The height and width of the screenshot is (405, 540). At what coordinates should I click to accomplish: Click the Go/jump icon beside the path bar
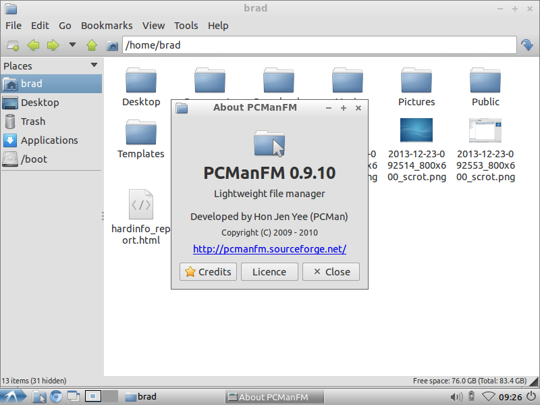tap(527, 45)
